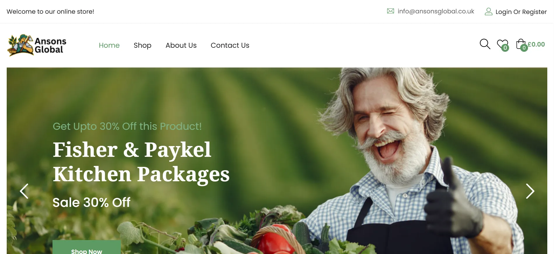
Task: Show previous slide with left arrow
Action: (x=24, y=191)
